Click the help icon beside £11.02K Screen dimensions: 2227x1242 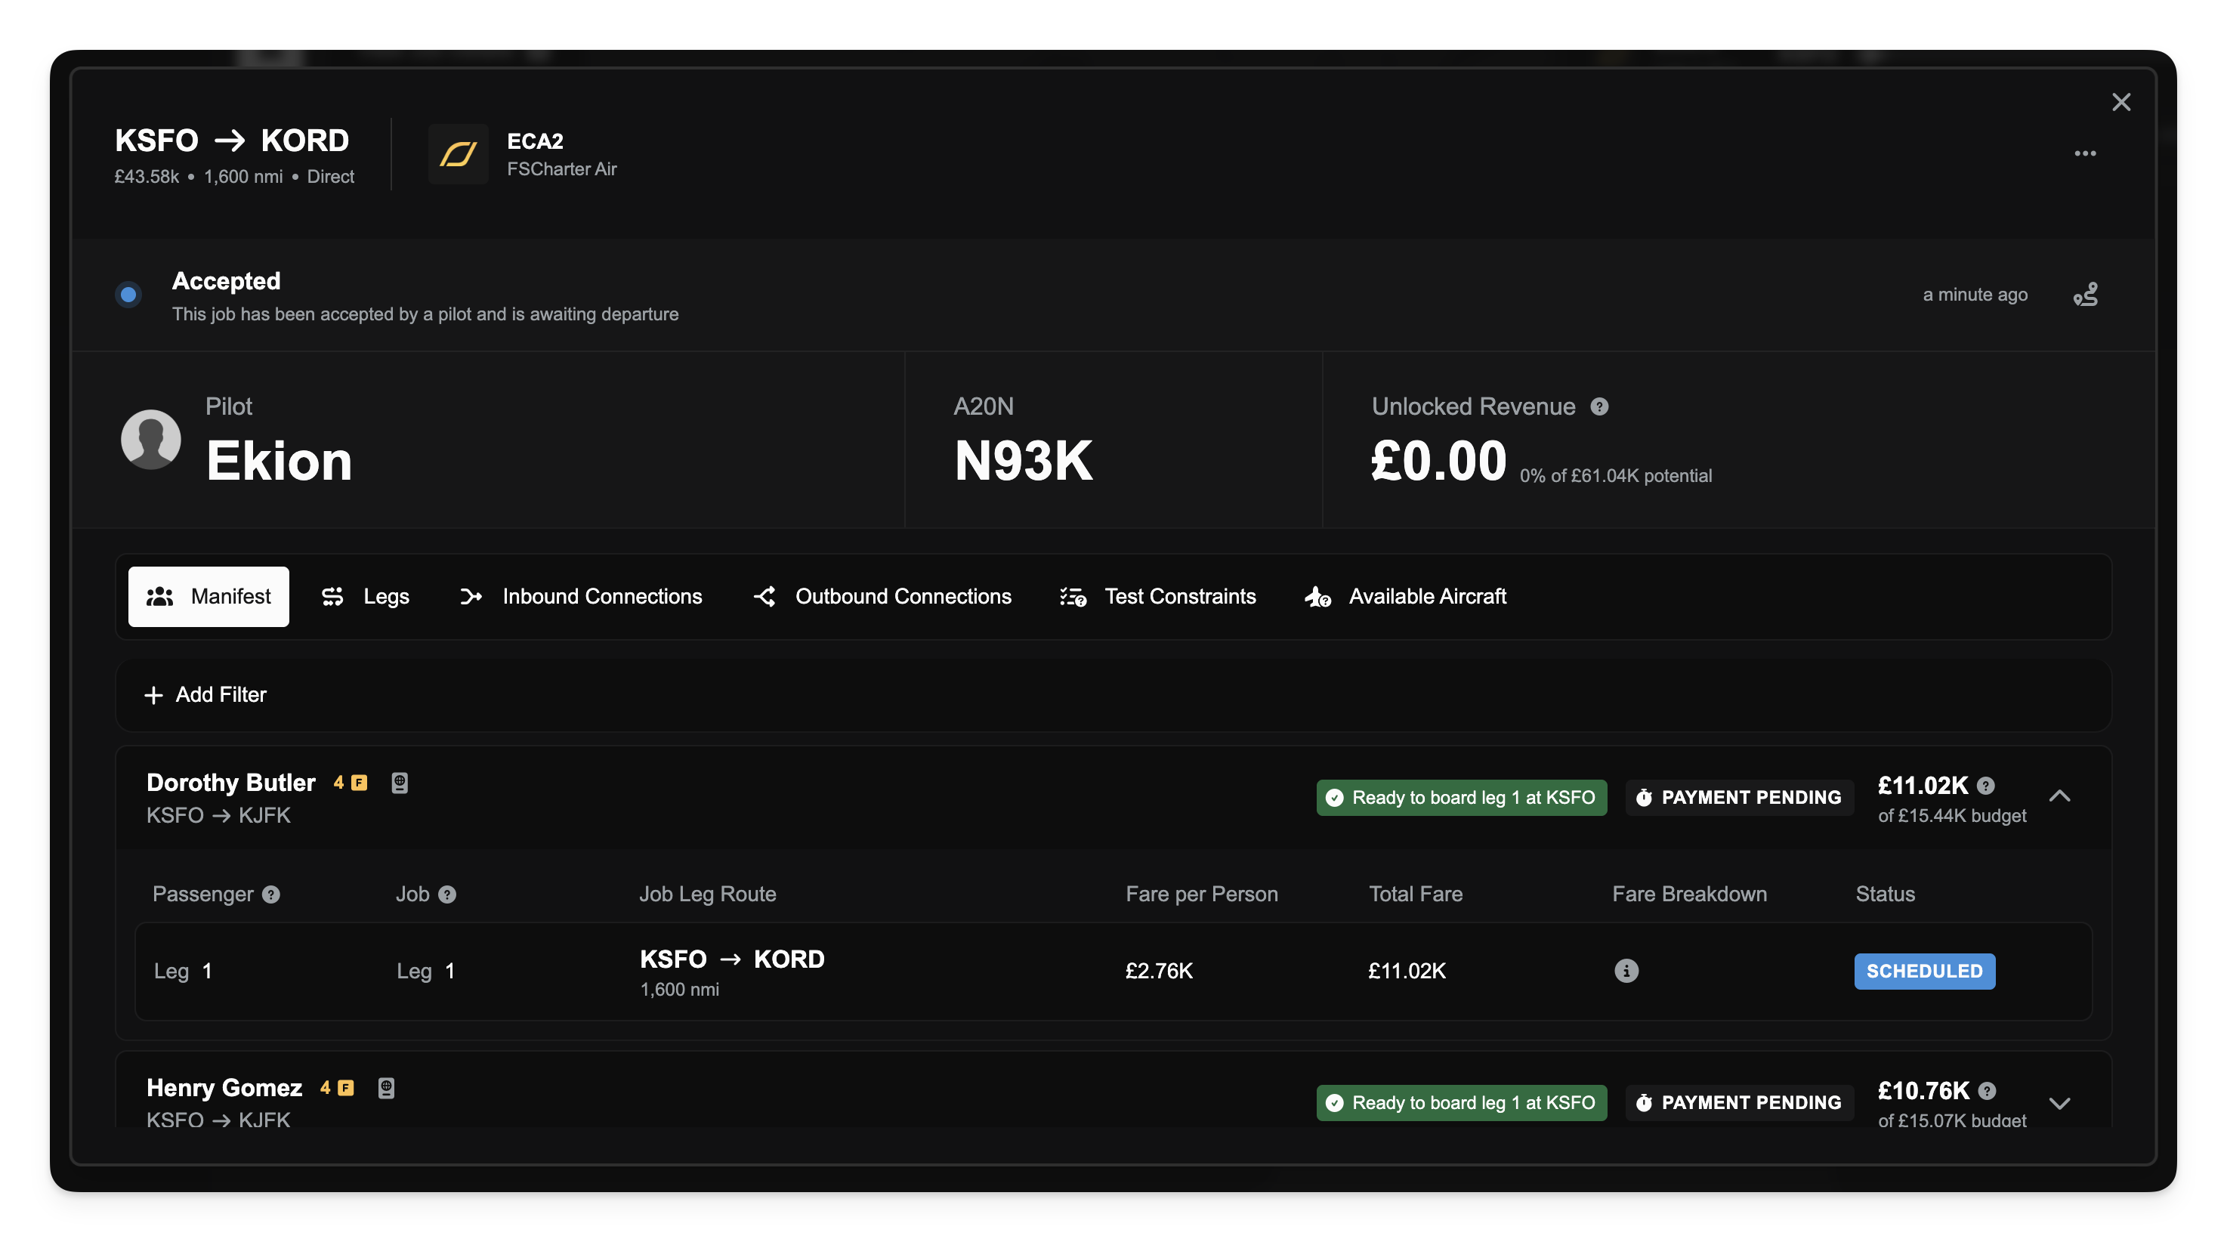pos(1986,786)
